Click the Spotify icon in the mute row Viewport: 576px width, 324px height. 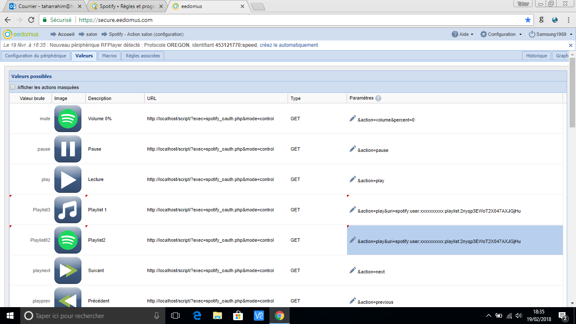tap(67, 119)
